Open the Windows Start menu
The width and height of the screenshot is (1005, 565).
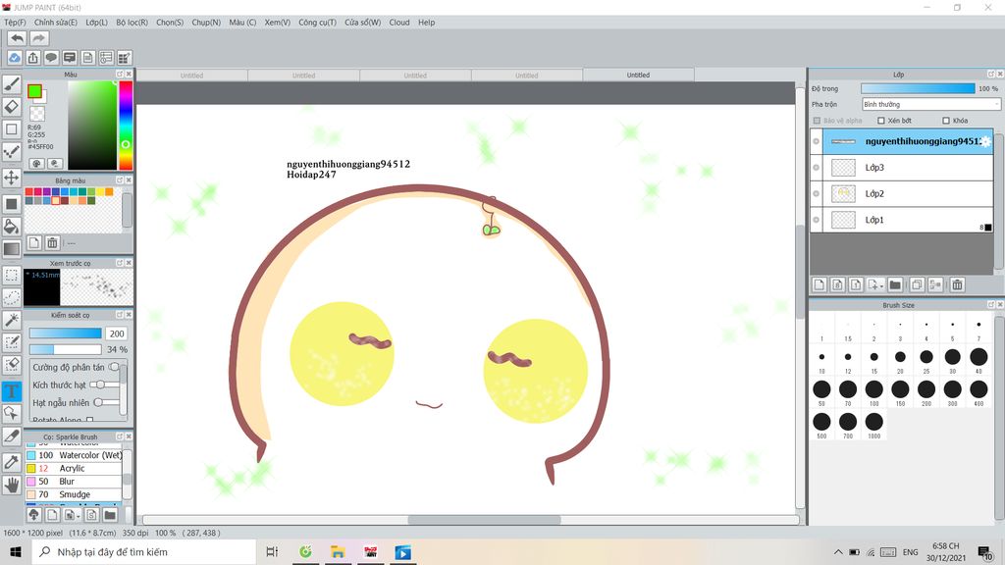tap(16, 551)
